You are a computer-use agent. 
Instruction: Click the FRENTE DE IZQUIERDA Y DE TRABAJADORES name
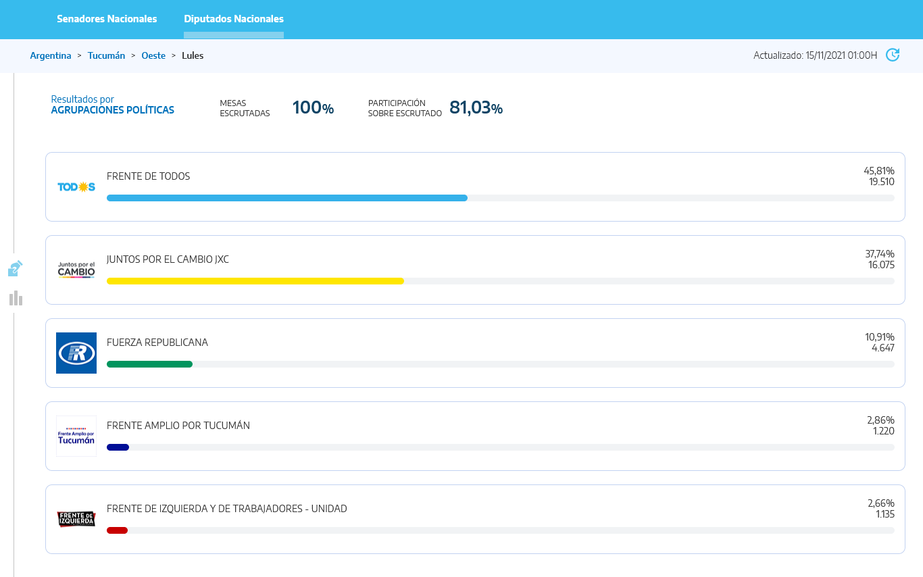click(x=227, y=509)
